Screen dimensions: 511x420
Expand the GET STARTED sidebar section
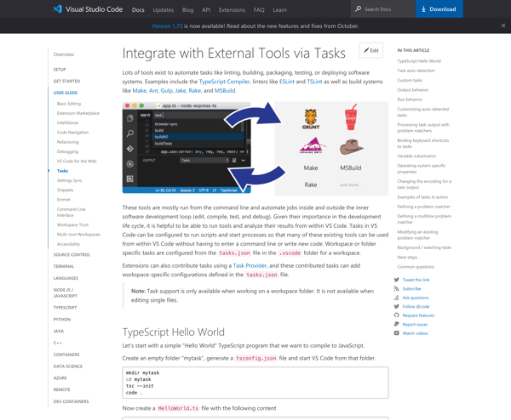[66, 81]
